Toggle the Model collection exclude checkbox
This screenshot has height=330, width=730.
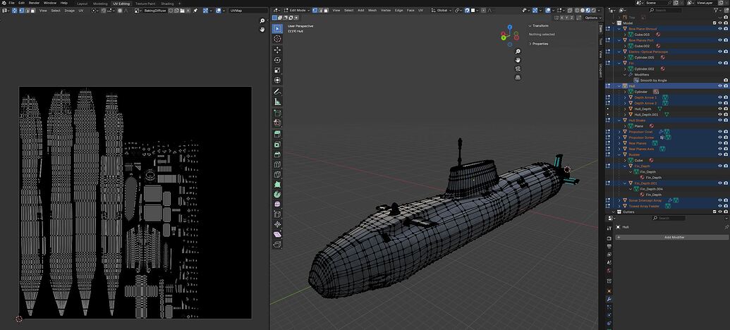[x=714, y=23]
